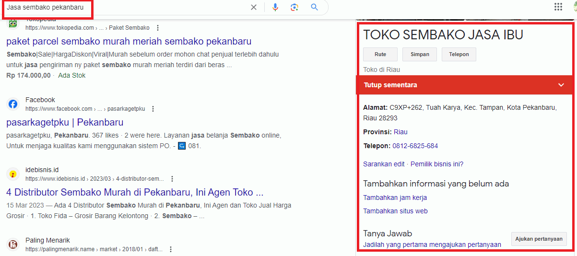Image resolution: width=577 pixels, height=256 pixels.
Task: Click the Tanya Jawab heading
Action: coord(388,233)
